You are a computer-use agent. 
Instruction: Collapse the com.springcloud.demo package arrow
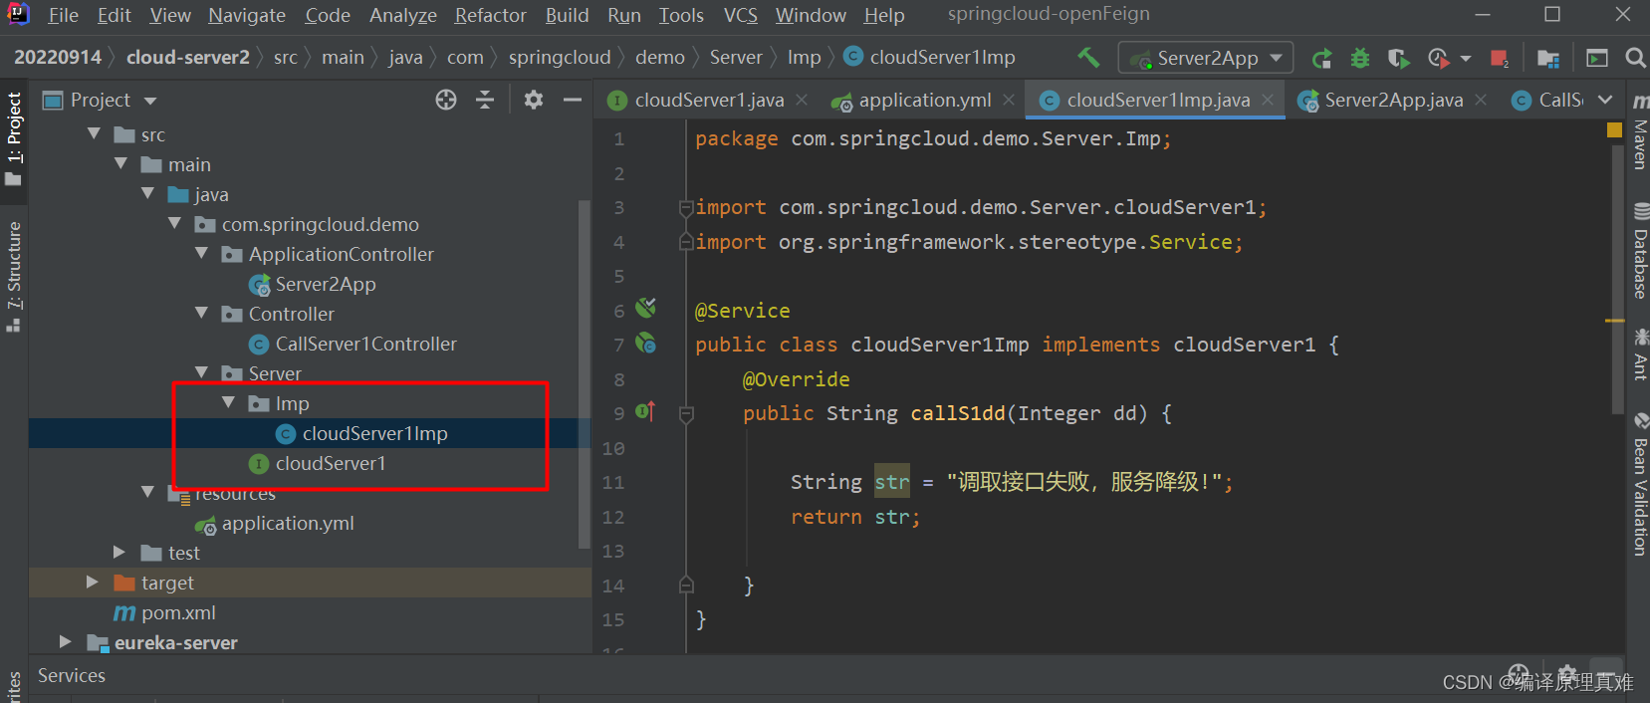[174, 223]
